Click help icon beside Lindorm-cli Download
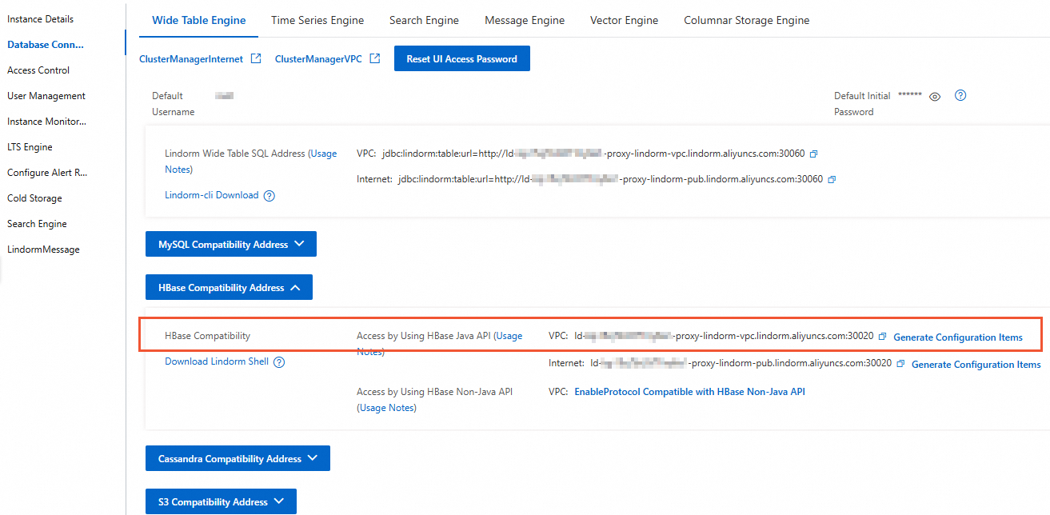Image resolution: width=1050 pixels, height=515 pixels. [x=269, y=196]
